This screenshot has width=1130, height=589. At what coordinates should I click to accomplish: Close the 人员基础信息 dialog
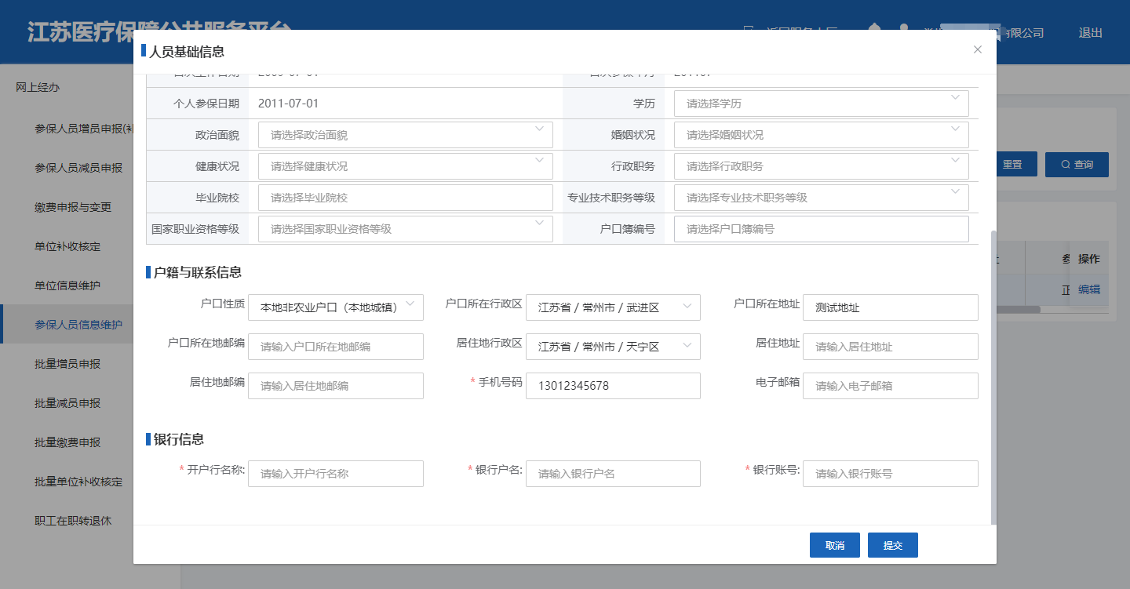click(x=977, y=49)
